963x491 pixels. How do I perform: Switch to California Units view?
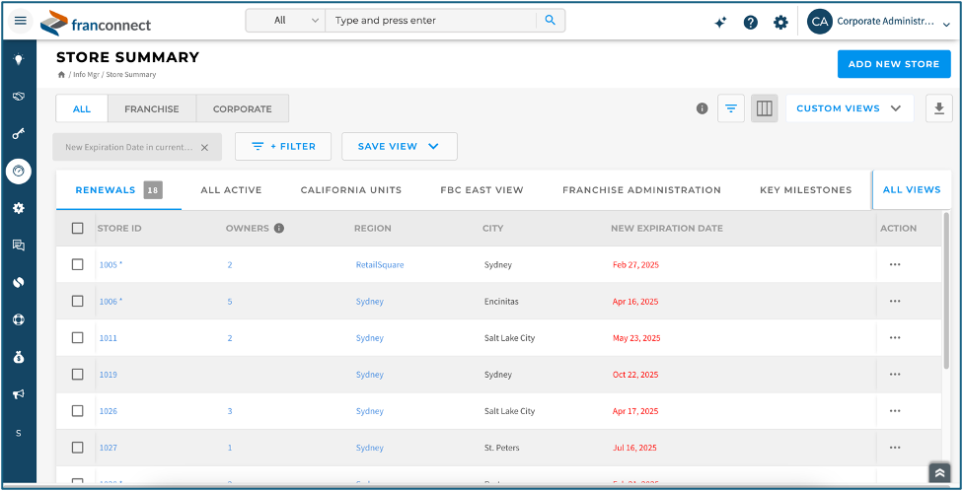[351, 190]
